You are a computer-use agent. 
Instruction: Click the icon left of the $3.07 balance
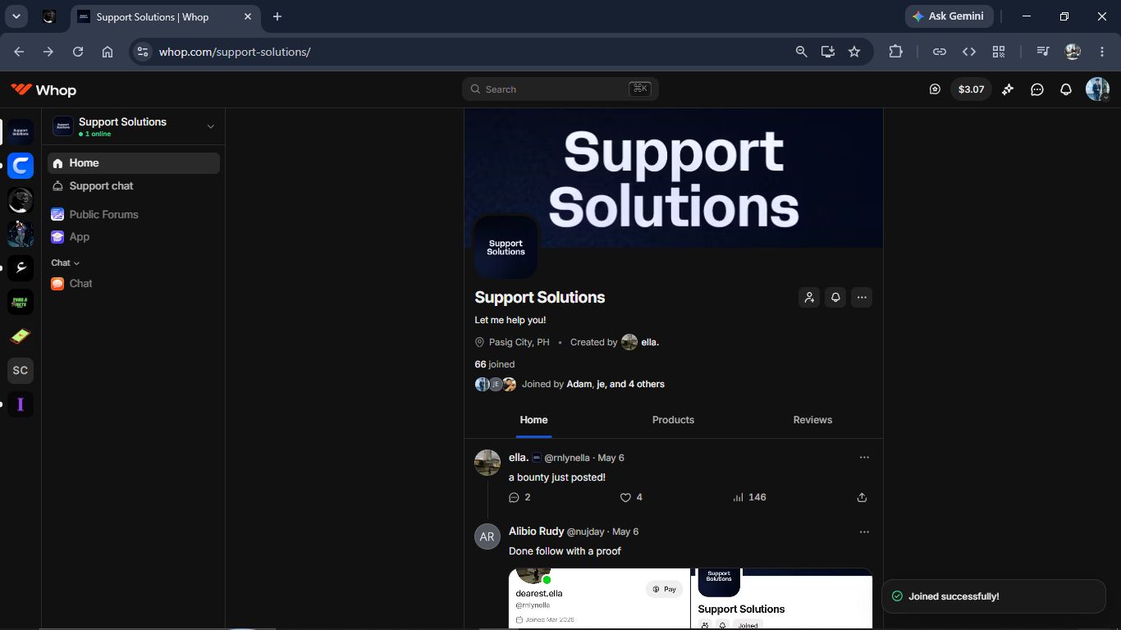point(935,89)
